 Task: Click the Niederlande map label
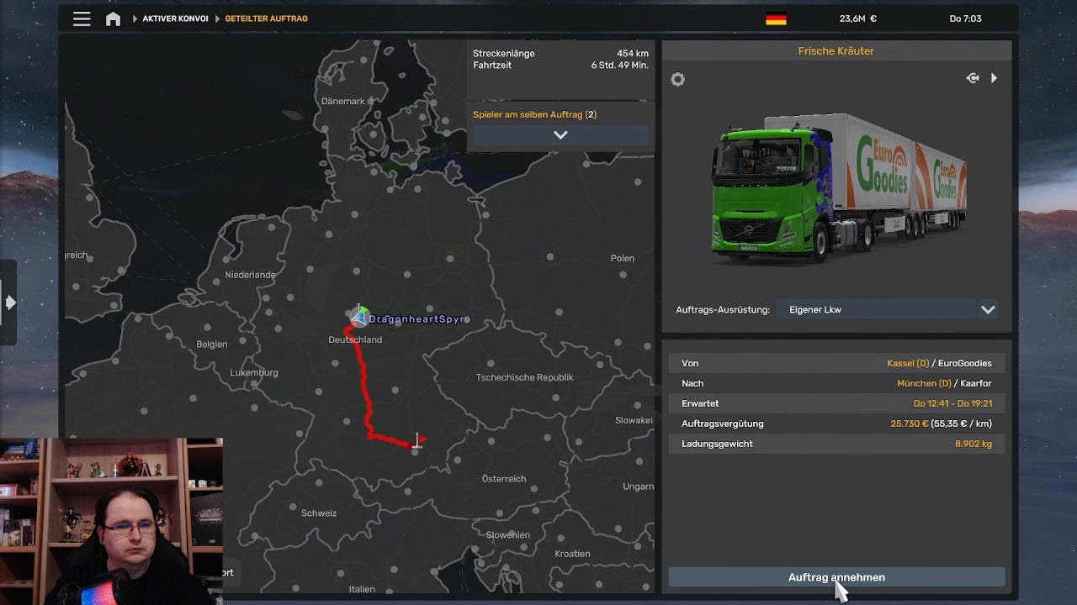pyautogui.click(x=250, y=275)
